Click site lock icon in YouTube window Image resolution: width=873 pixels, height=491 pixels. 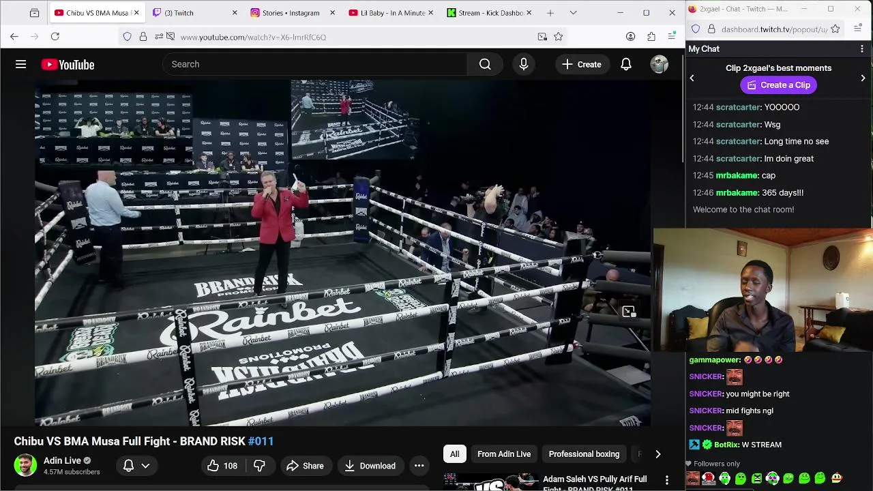tap(143, 37)
